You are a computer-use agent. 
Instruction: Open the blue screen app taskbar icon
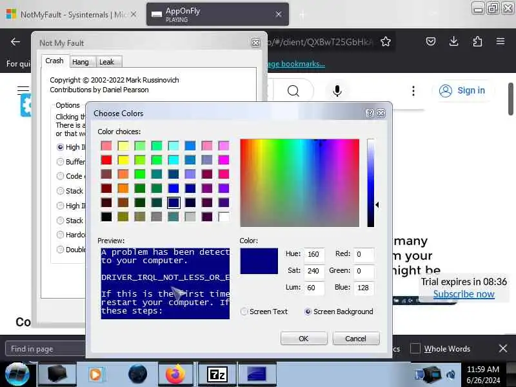pos(256,375)
